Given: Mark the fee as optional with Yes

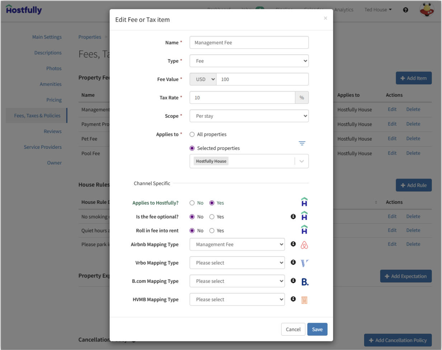Looking at the screenshot, I should point(212,217).
